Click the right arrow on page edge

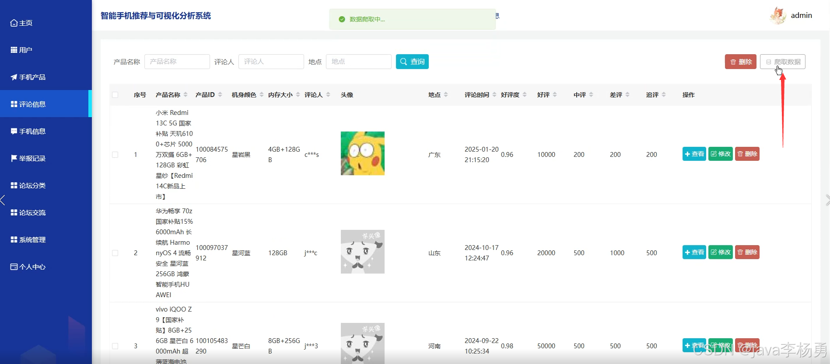(827, 200)
